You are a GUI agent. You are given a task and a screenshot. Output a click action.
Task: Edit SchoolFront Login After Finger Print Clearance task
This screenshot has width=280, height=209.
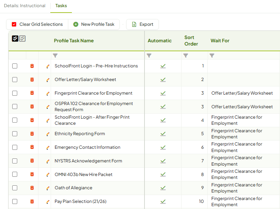48,120
